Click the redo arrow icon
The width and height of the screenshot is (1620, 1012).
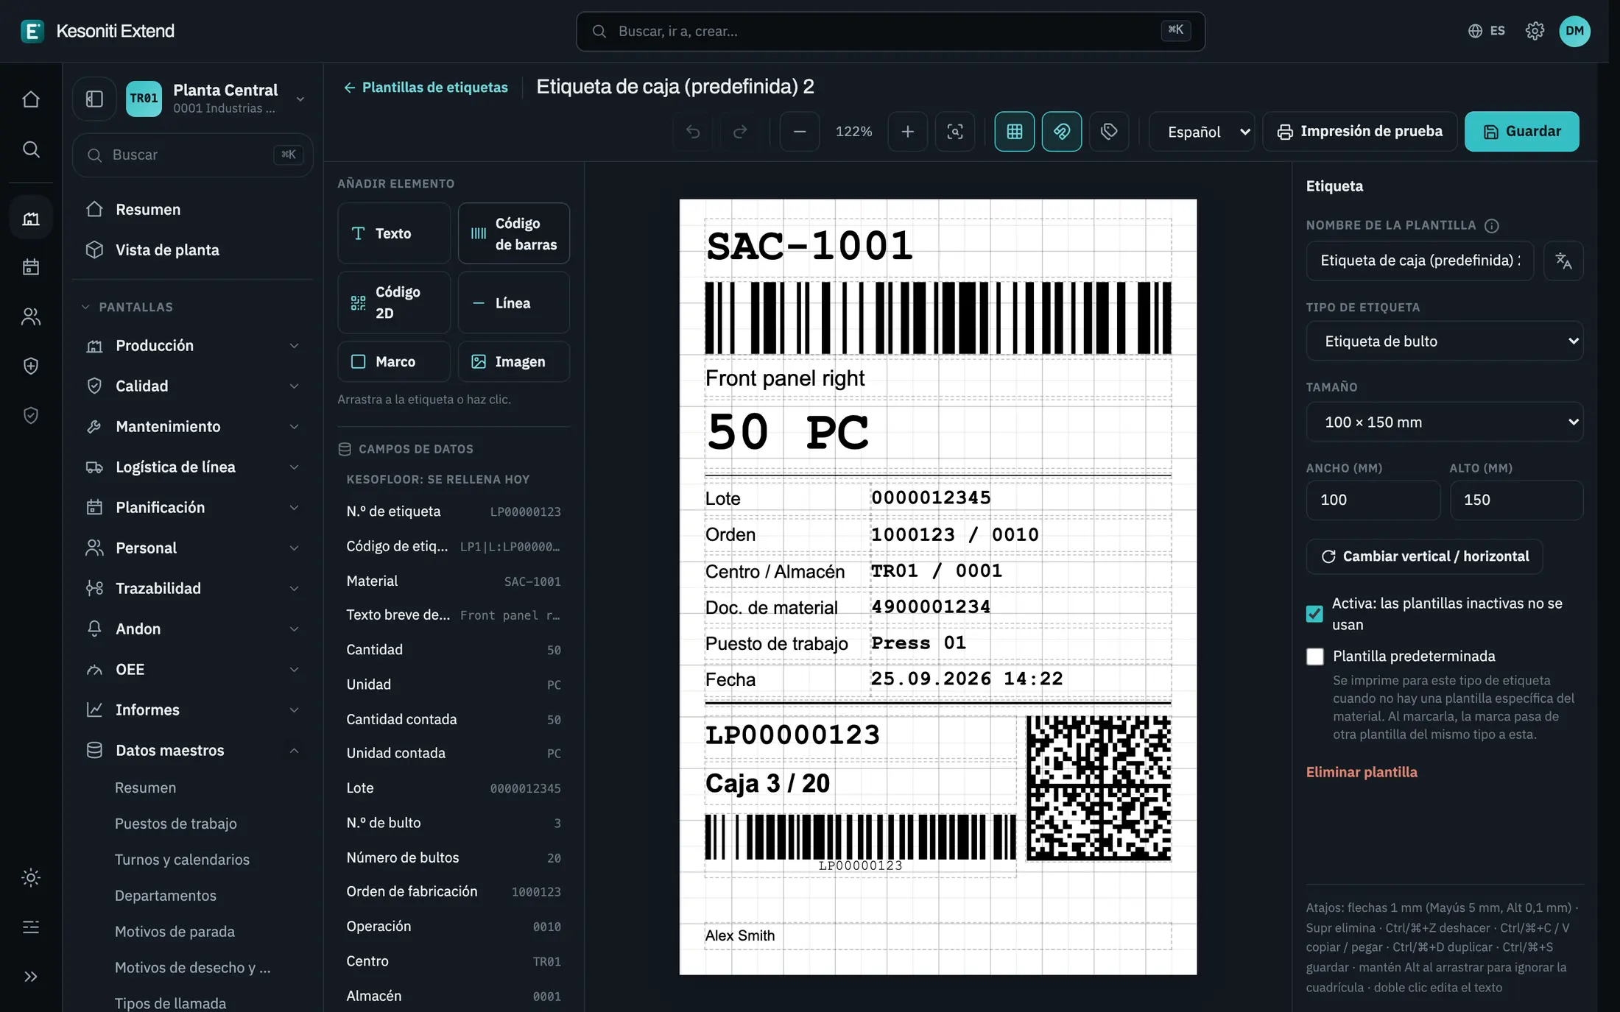(x=740, y=132)
